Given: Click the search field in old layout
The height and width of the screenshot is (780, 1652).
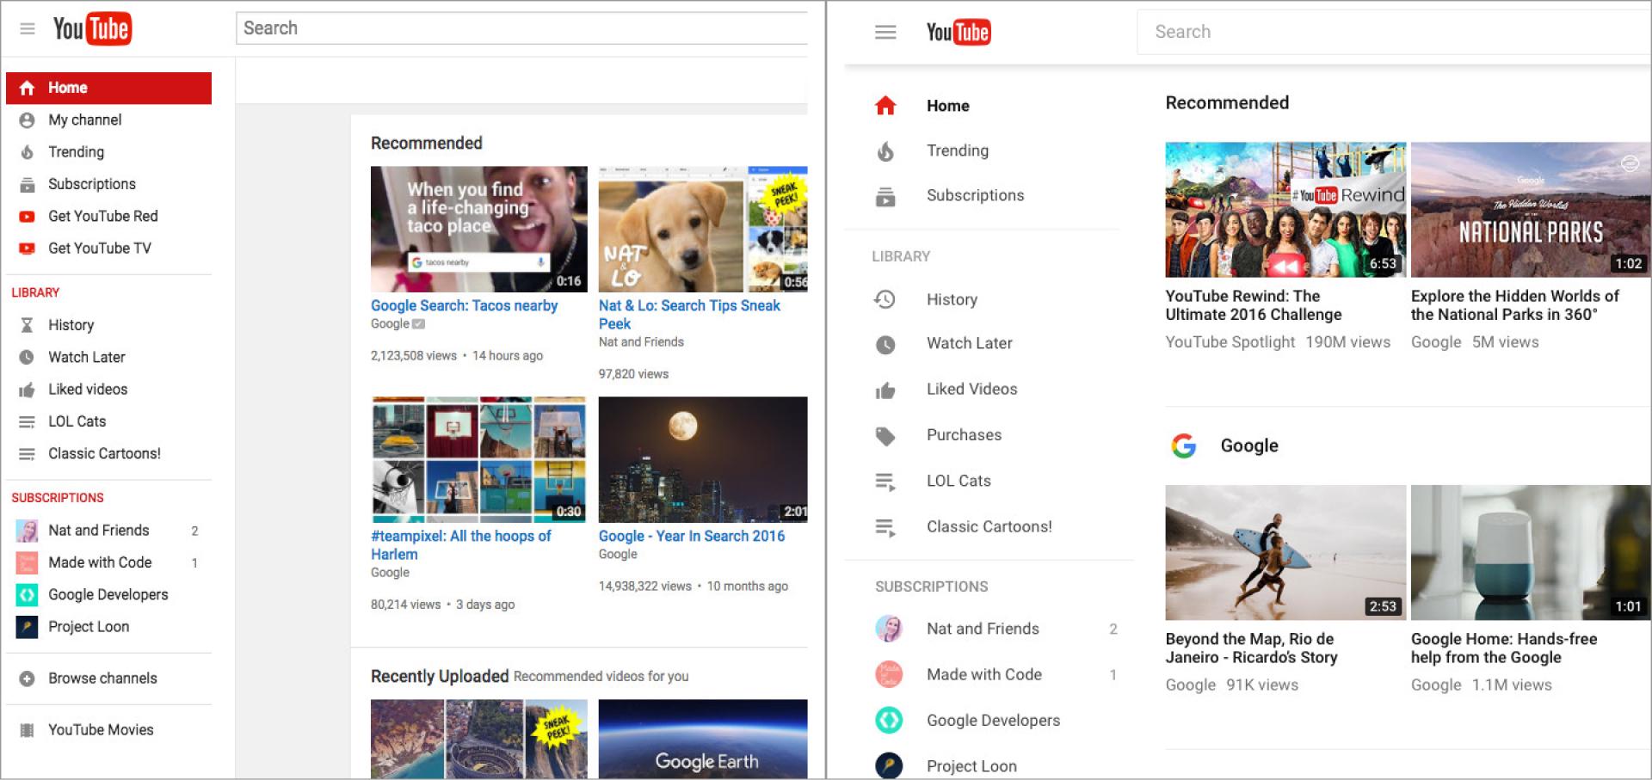Looking at the screenshot, I should [521, 28].
